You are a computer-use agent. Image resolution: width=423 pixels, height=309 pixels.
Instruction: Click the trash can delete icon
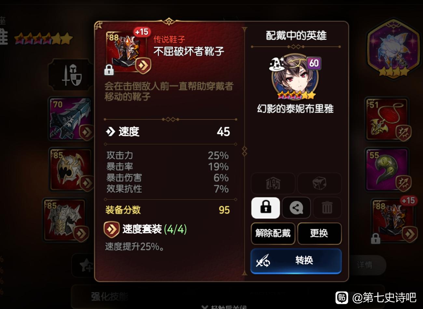(x=327, y=208)
